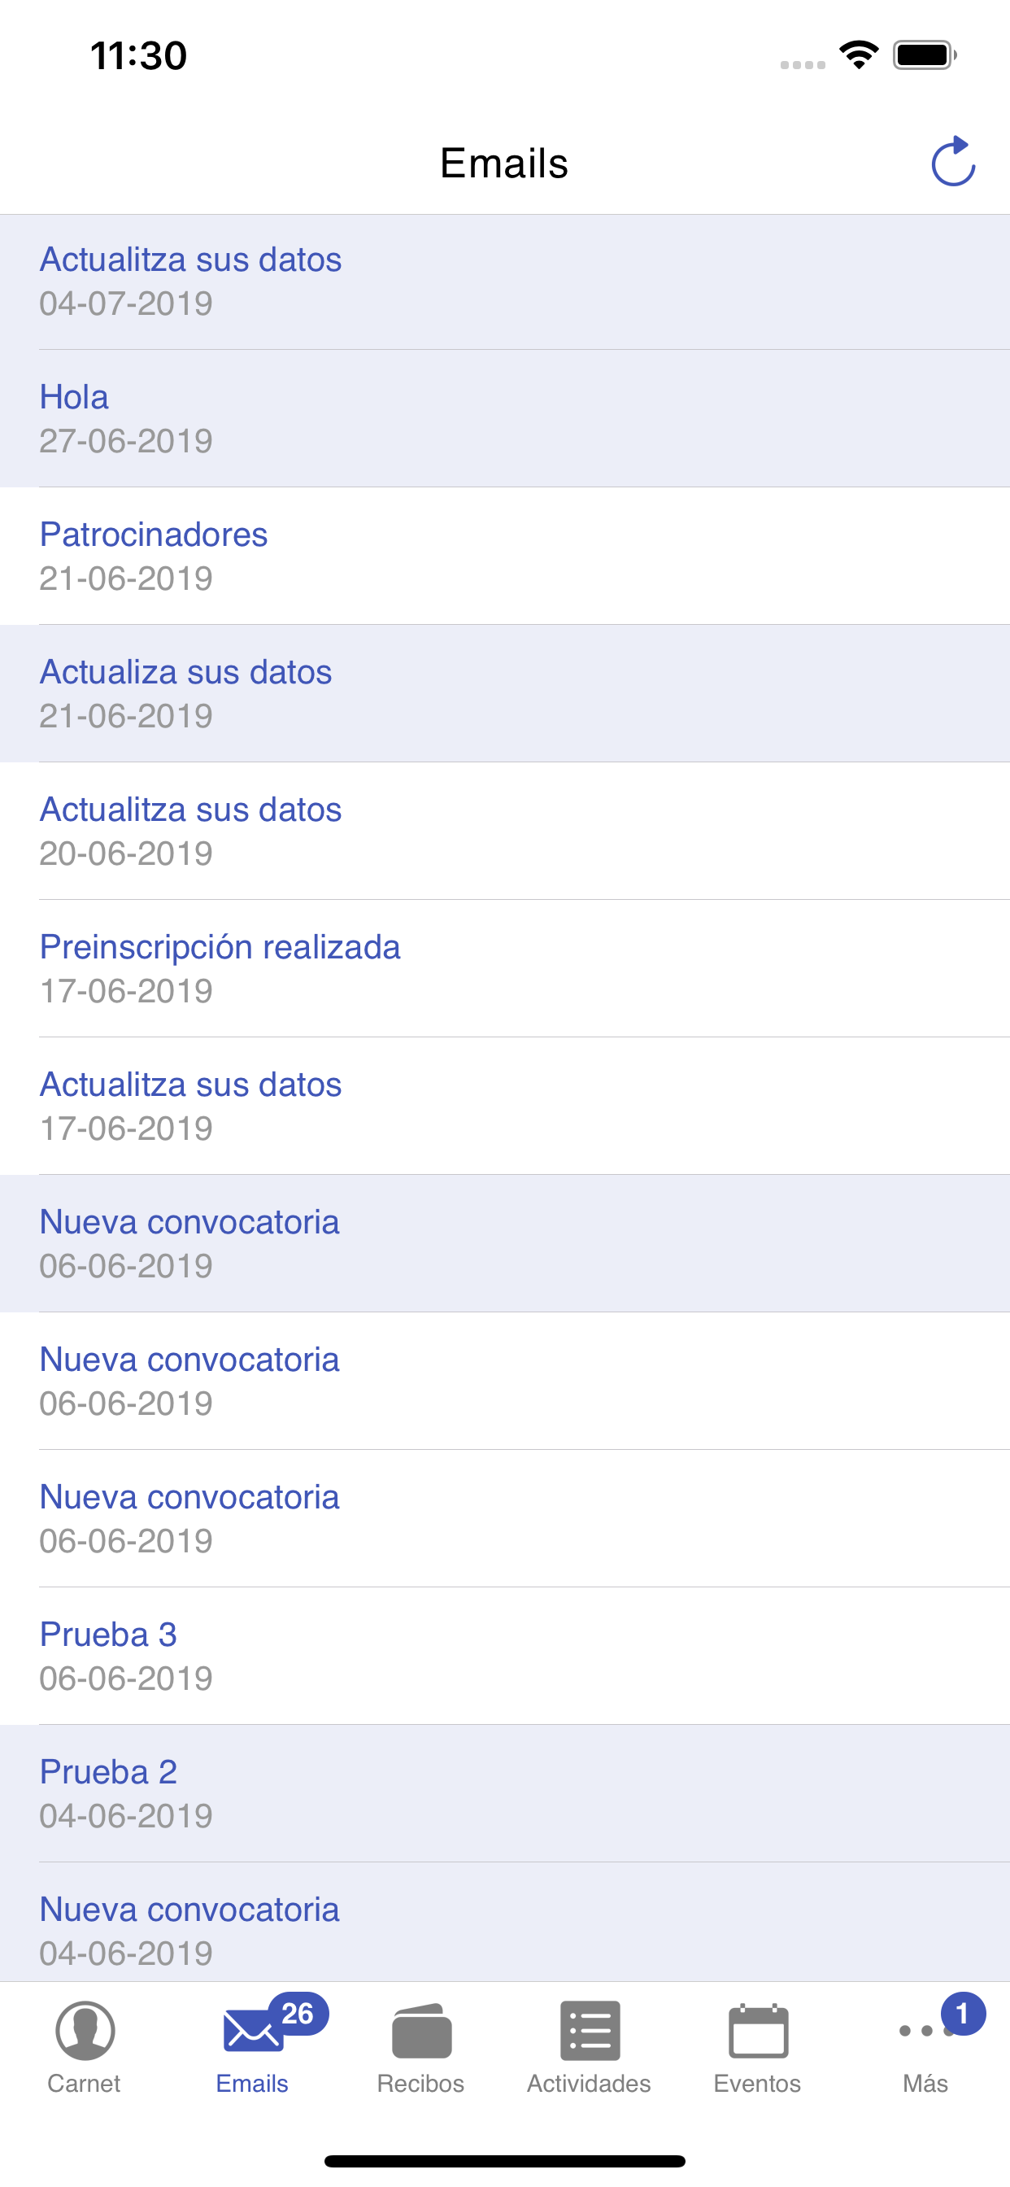Open the Hola email from 27-06-2019
This screenshot has width=1010, height=2187.
tap(505, 418)
